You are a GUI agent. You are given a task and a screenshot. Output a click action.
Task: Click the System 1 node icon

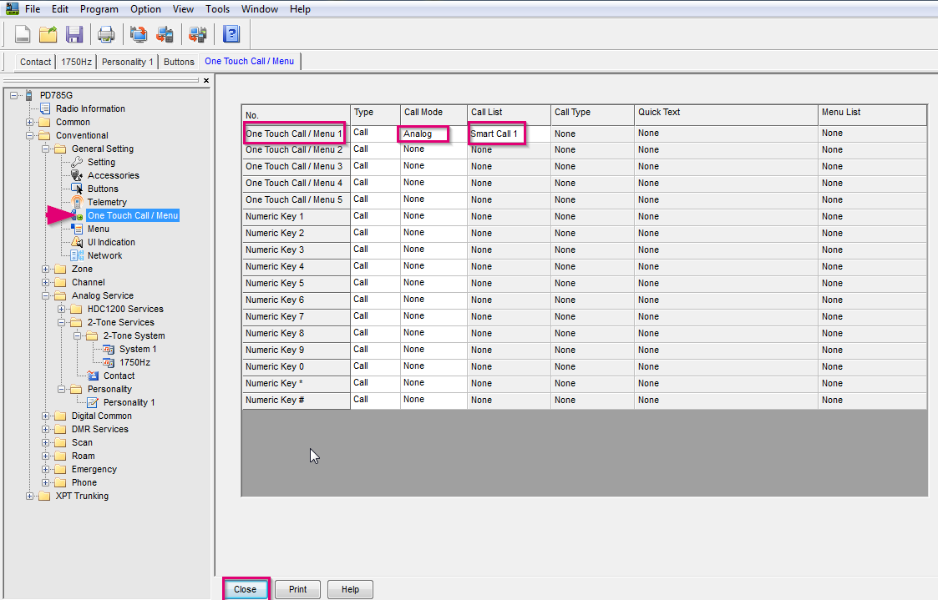tap(109, 349)
